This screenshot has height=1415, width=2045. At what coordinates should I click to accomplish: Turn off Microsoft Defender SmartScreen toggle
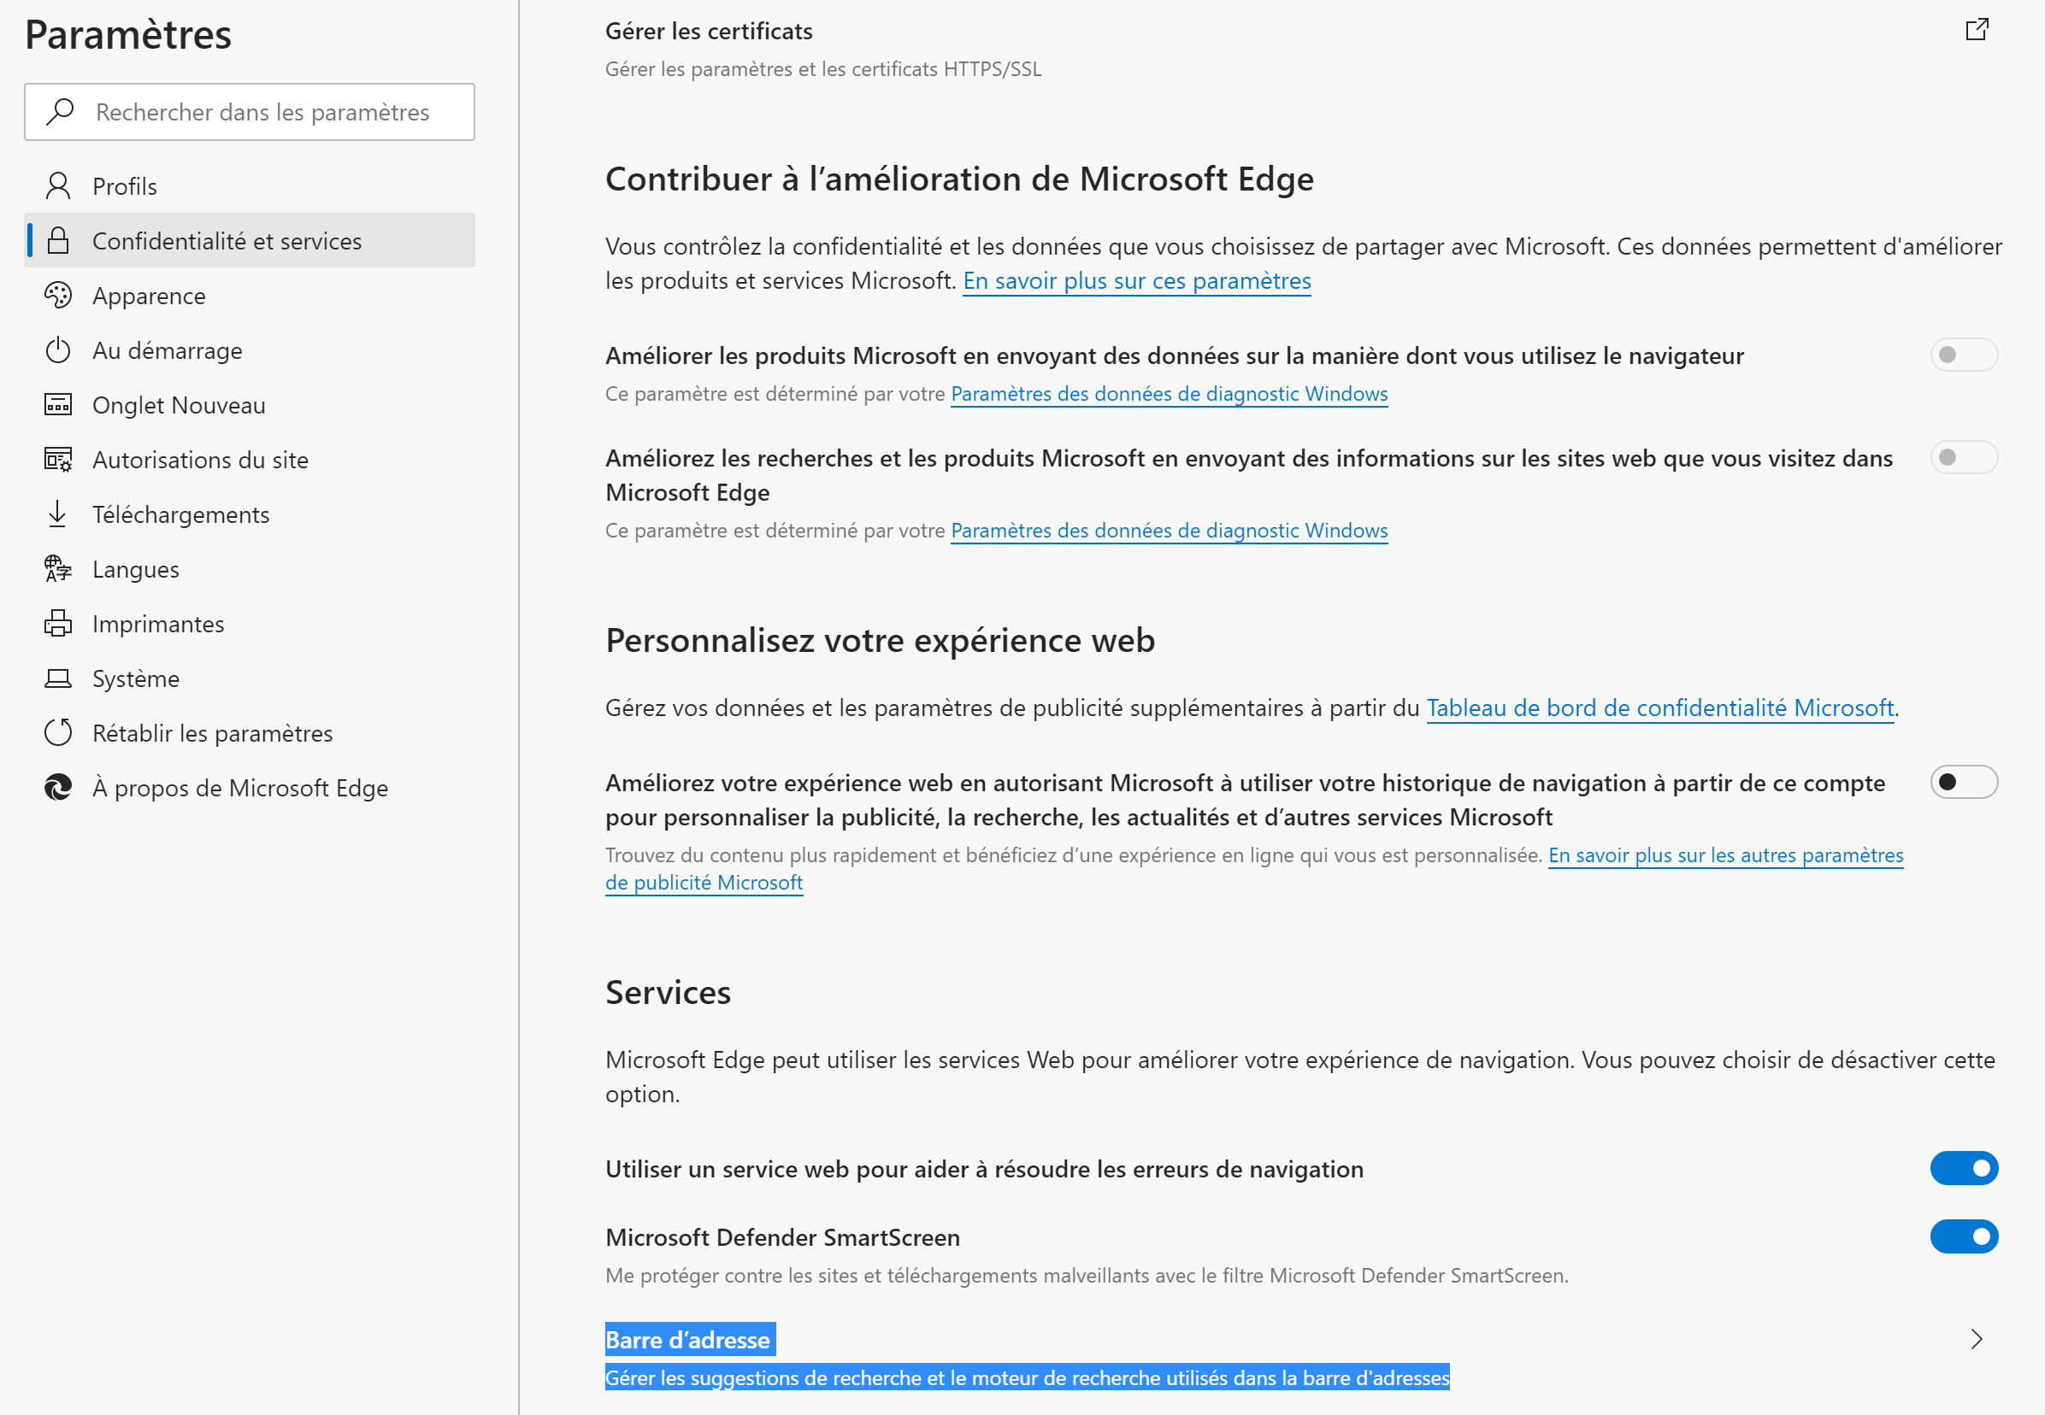(x=1964, y=1236)
